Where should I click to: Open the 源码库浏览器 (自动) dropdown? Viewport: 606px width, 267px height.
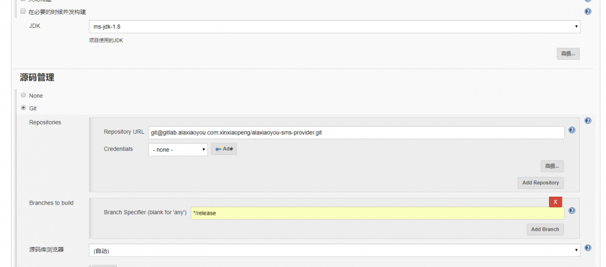click(335, 251)
